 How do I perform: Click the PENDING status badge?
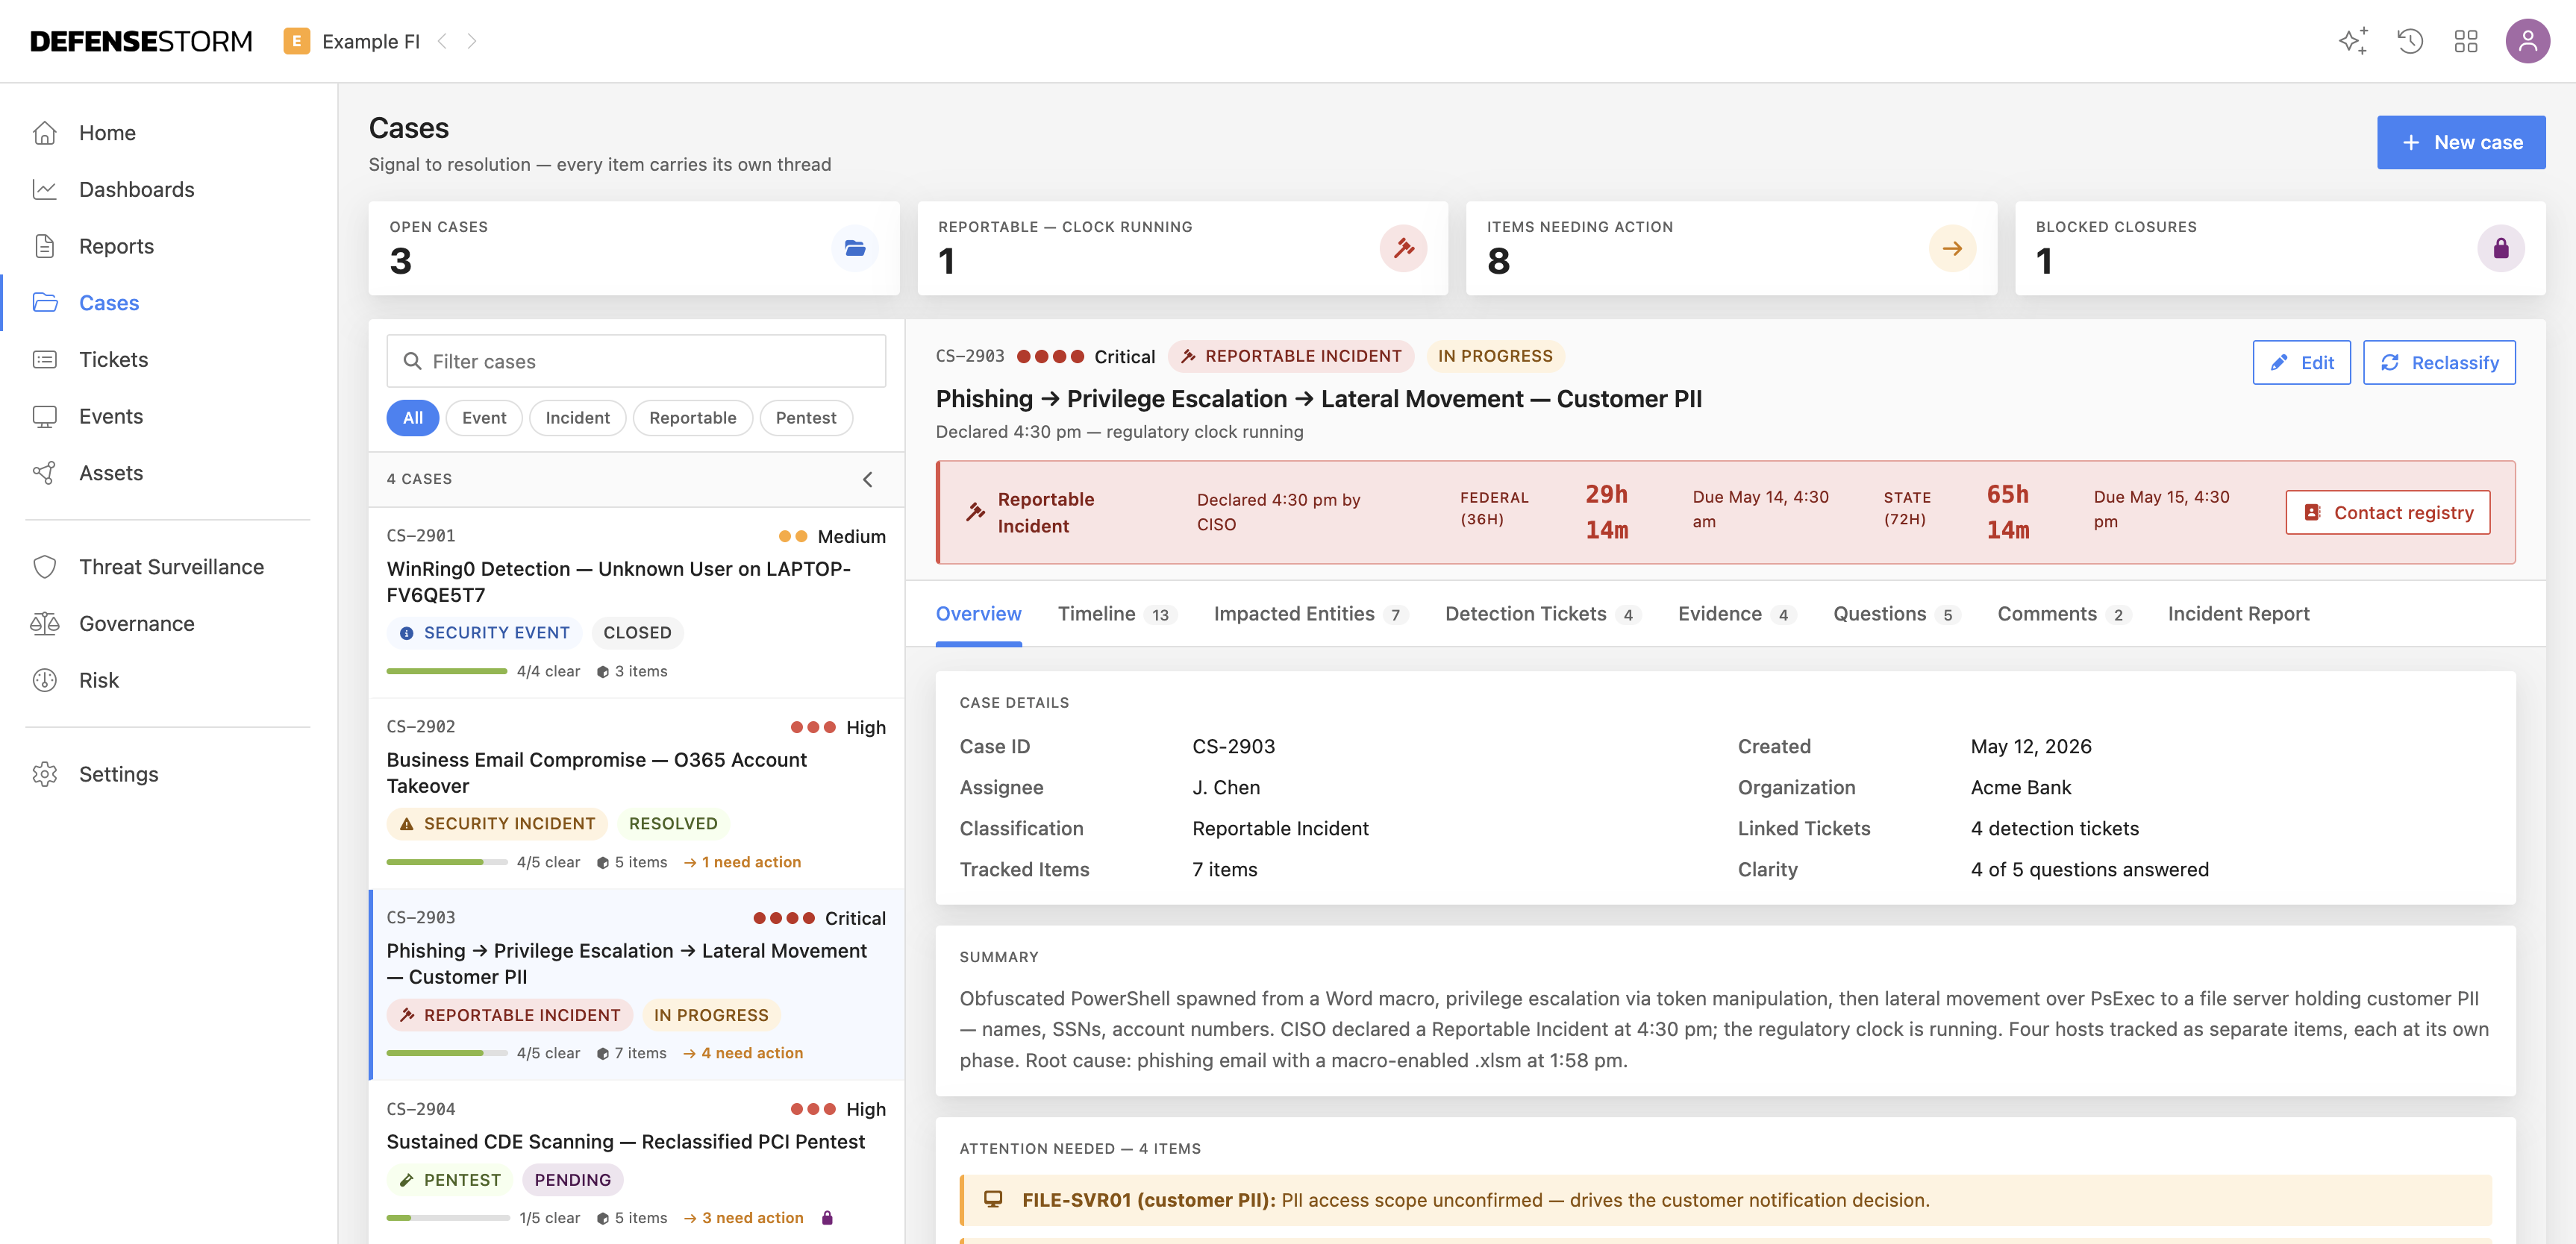[572, 1180]
